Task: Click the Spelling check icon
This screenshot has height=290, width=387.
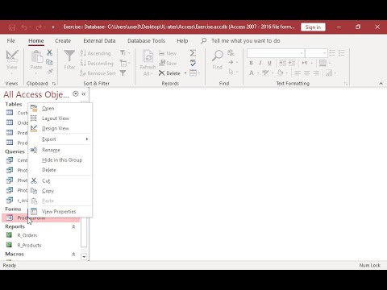Action: click(x=193, y=63)
